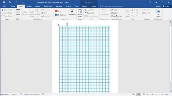Open the File menu
The image size is (172, 96).
(x=4, y=6)
